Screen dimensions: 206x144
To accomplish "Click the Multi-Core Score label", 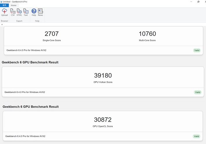I will (x=147, y=40).
